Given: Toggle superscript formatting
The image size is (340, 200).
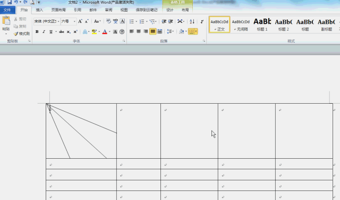Looking at the screenshot, I should (x=75, y=32).
